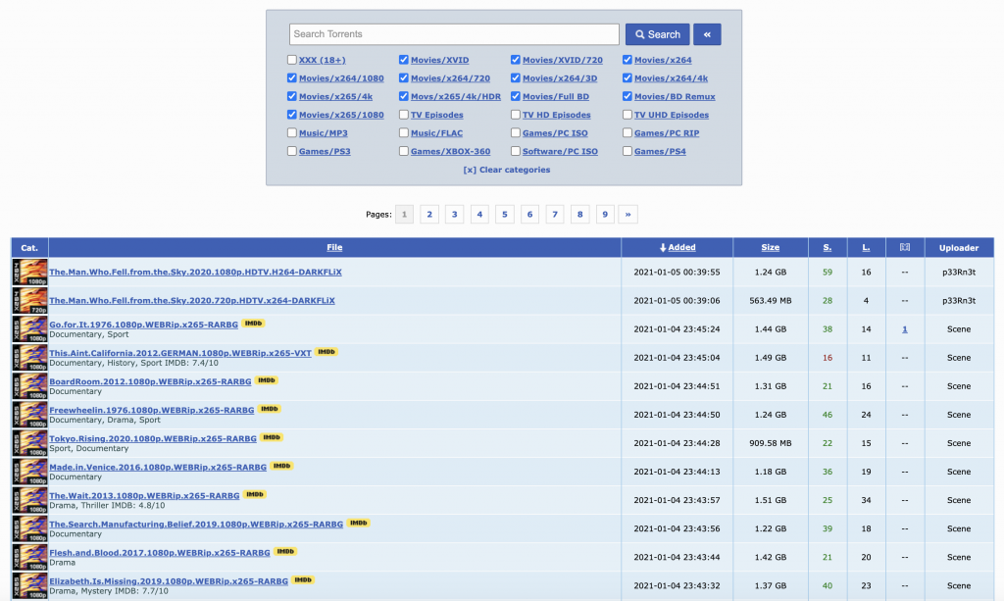Focus the Search Torrents text field

coord(454,34)
